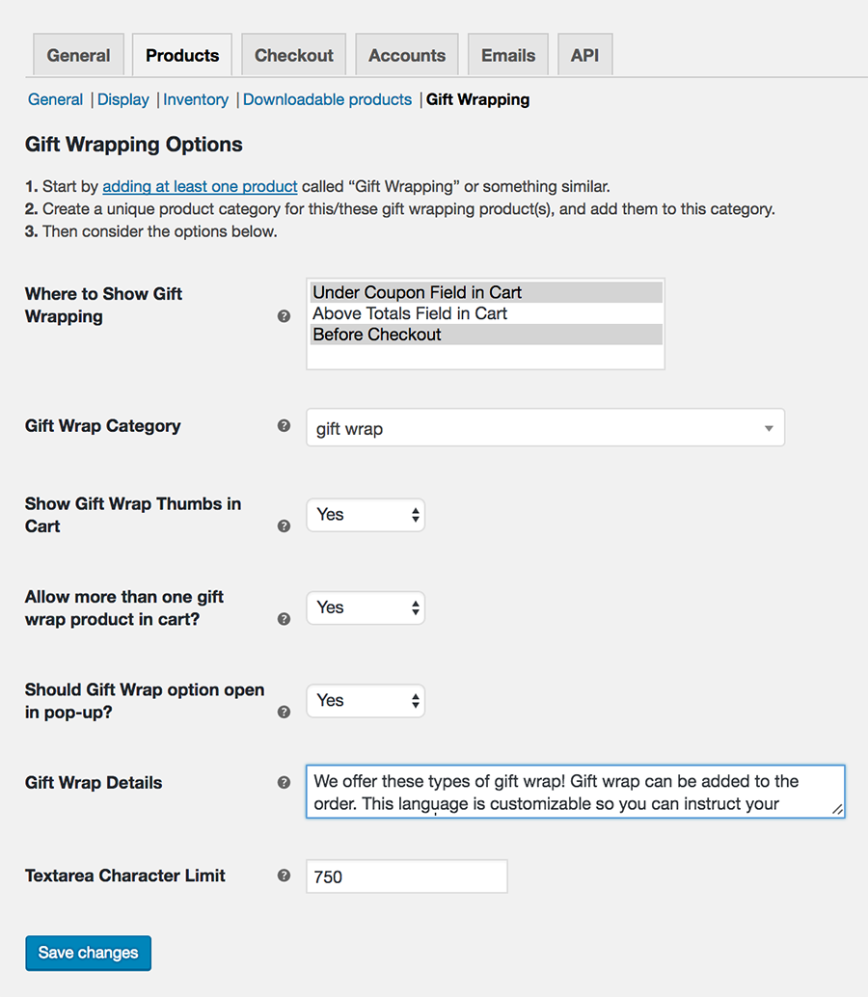This screenshot has width=868, height=997.
Task: Open Show Gift Wrap Thumbs in Cart dropdown
Action: point(366,515)
